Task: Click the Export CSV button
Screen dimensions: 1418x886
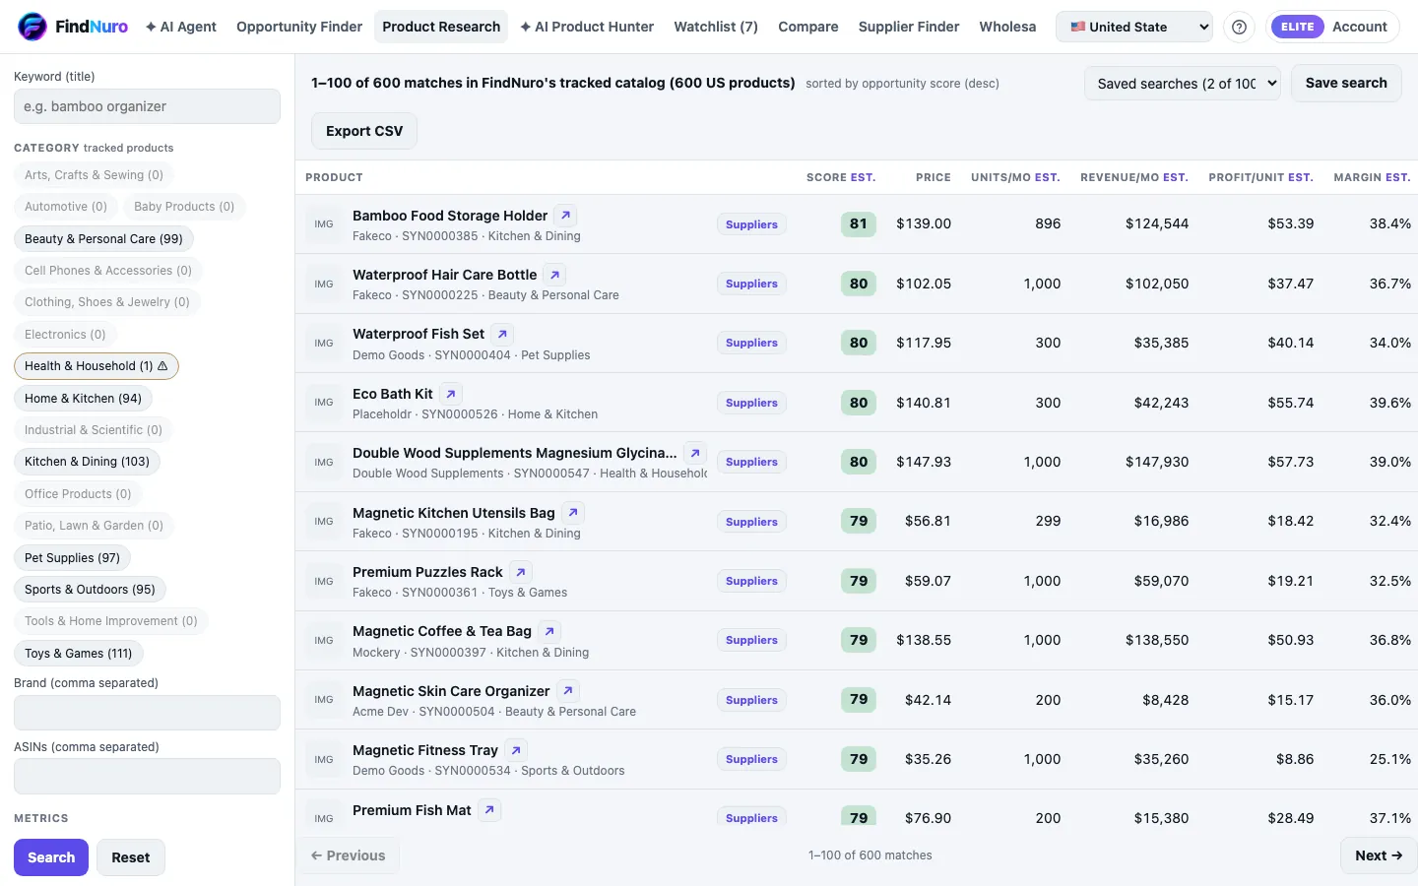Action: pyautogui.click(x=364, y=131)
